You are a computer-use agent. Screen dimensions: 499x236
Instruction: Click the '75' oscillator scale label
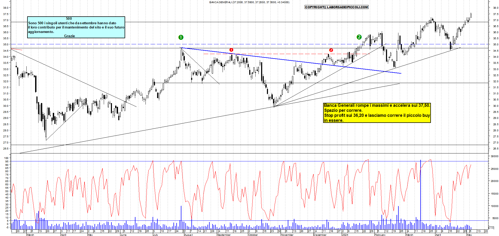coord(7,175)
